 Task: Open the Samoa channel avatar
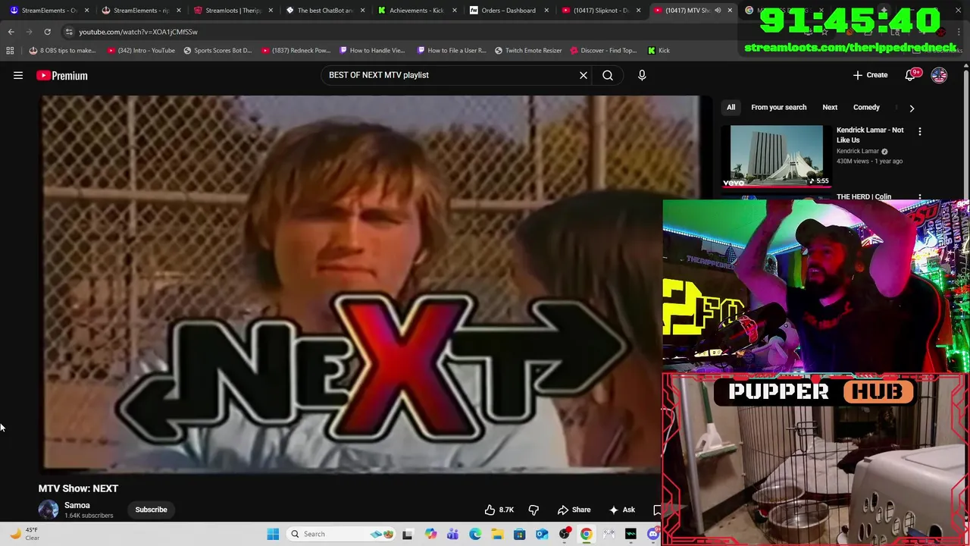(x=48, y=510)
